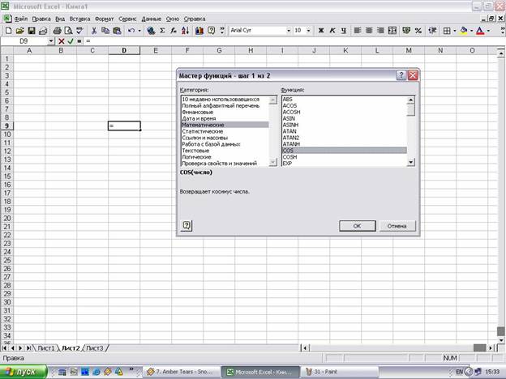Save the workbook with the floppy icon
The height and width of the screenshot is (379, 506).
coord(32,31)
